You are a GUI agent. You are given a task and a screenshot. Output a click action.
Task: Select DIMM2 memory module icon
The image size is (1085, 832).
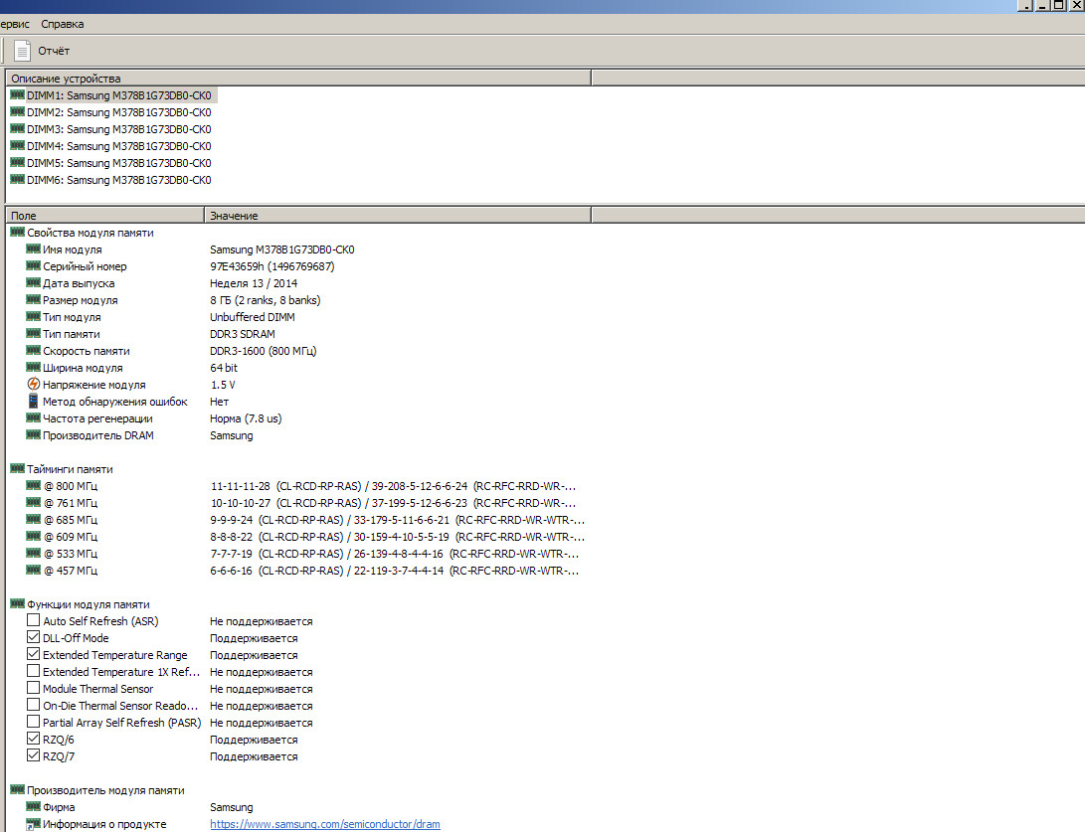(17, 111)
